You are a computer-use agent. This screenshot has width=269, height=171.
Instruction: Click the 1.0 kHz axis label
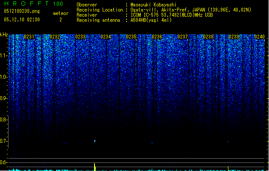[x=3, y=77]
